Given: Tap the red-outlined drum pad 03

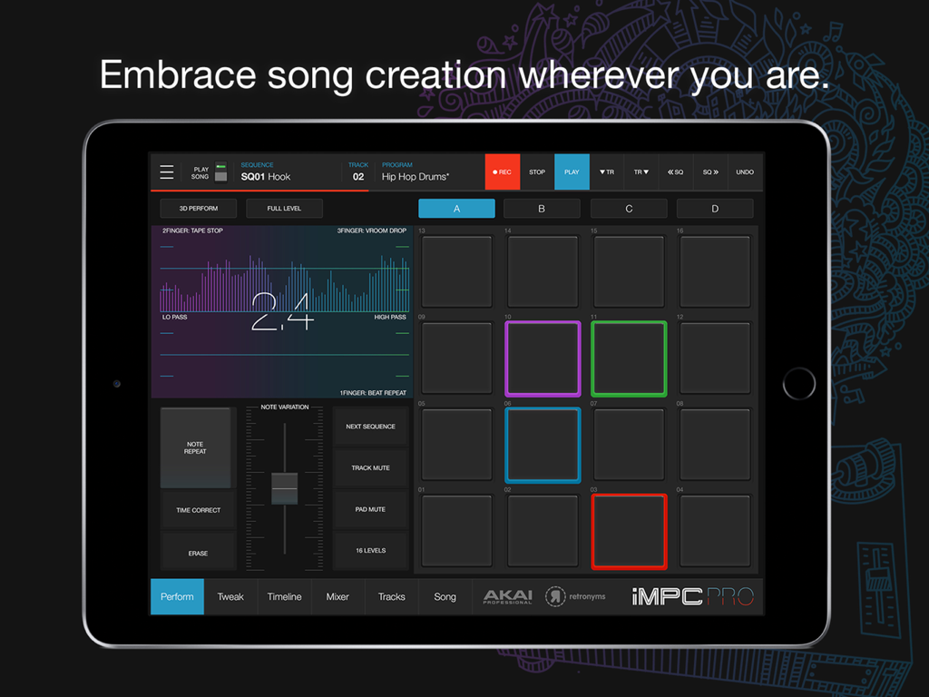Looking at the screenshot, I should tap(629, 532).
